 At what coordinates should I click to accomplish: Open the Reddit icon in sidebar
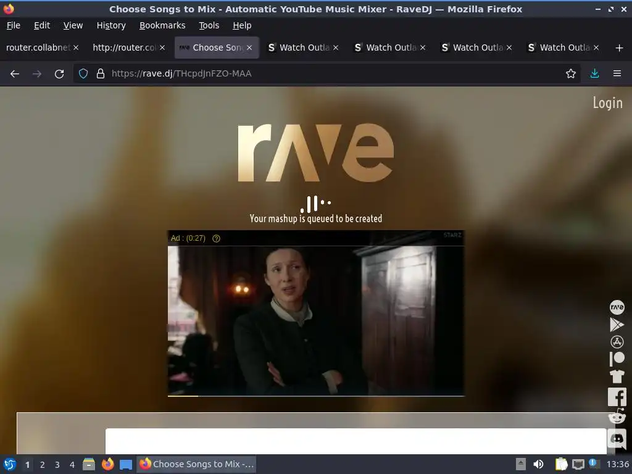[x=617, y=417]
